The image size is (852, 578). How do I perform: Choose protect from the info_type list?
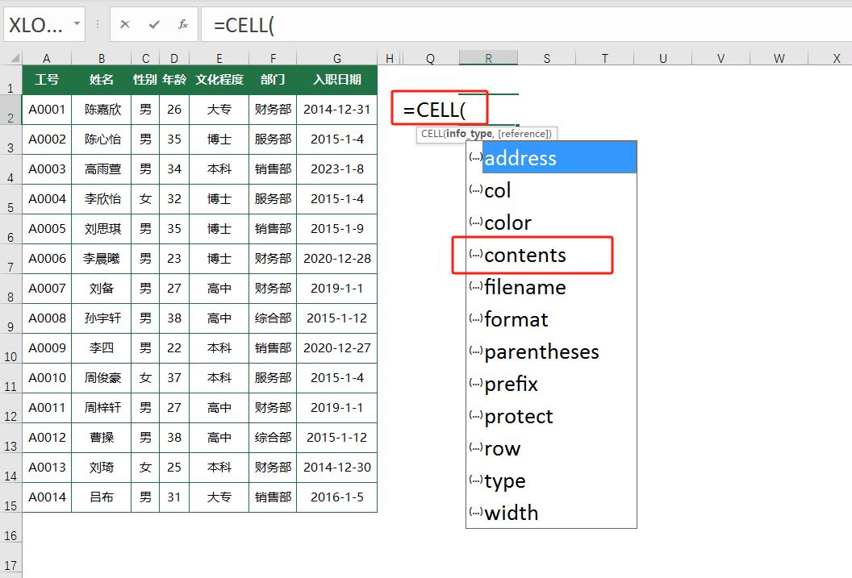click(552, 416)
